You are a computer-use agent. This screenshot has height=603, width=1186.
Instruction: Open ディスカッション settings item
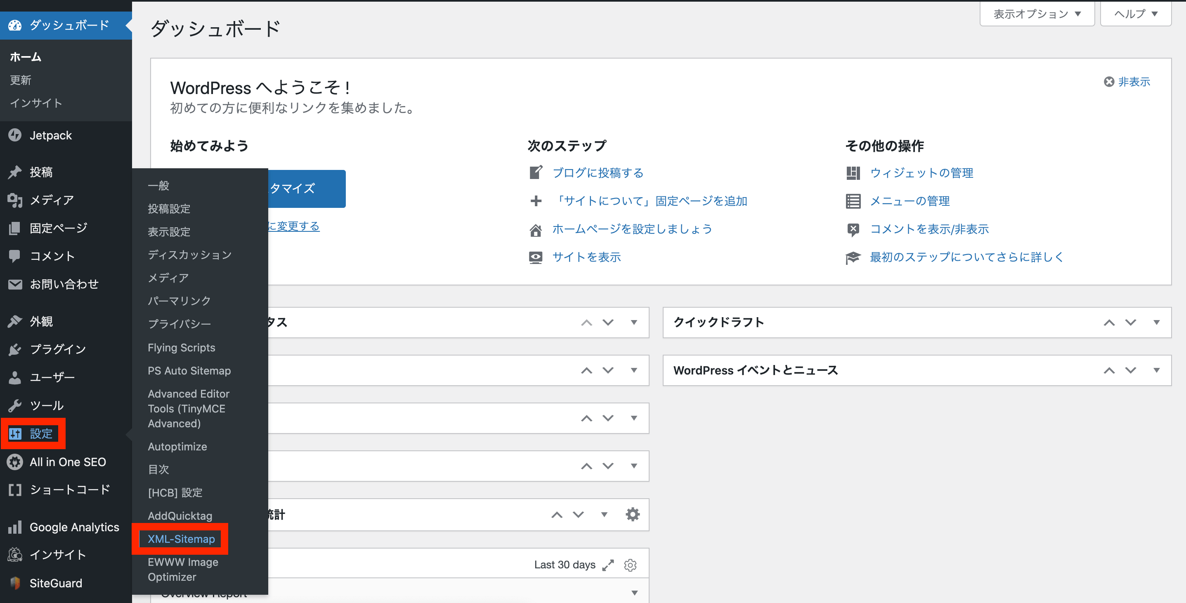tap(189, 254)
